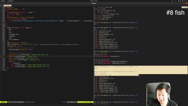This screenshot has width=188, height=106.
Task: Click the if isDarwin line in vim
Action: click(16, 63)
